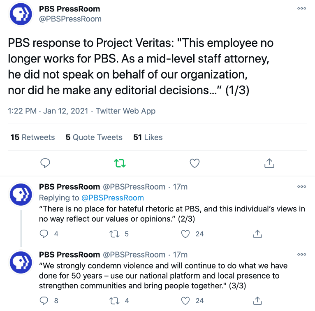Share the (3/3) reply tweet
The height and width of the screenshot is (311, 315).
click(x=257, y=301)
